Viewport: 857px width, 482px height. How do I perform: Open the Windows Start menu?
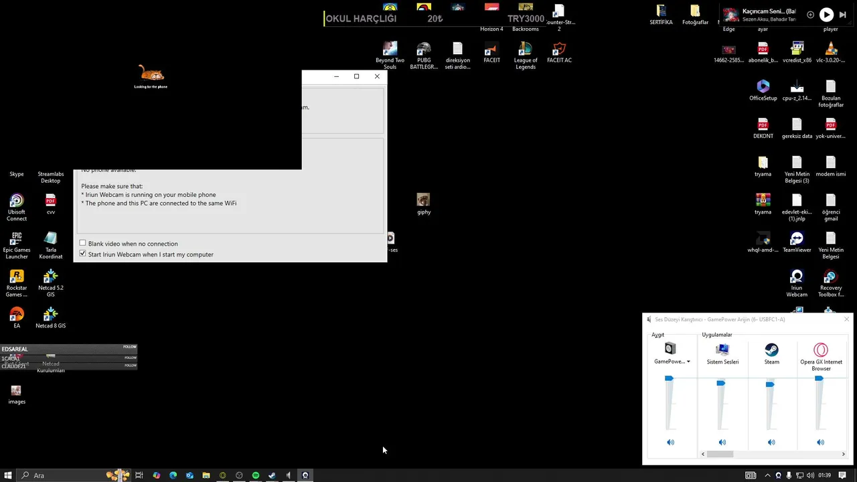coord(8,475)
